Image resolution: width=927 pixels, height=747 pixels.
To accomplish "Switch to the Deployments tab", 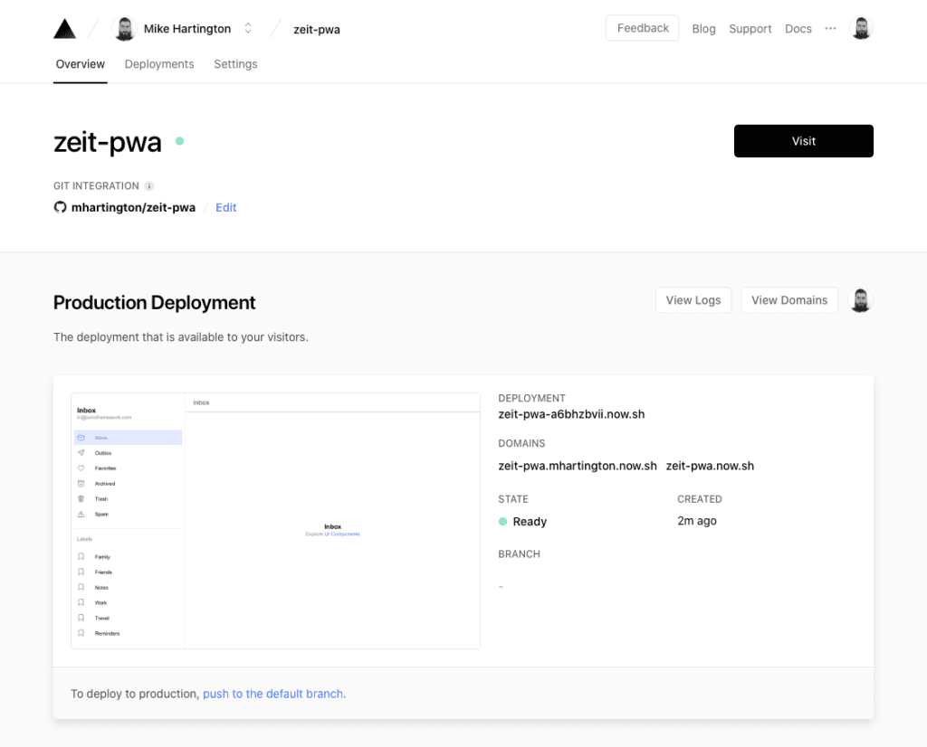I will click(159, 64).
